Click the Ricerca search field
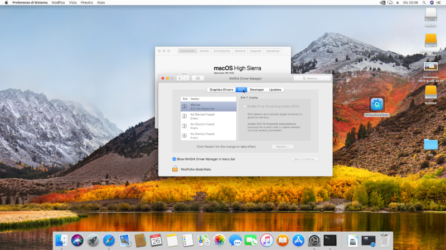Viewport: 446px width, 250px height. click(312, 78)
